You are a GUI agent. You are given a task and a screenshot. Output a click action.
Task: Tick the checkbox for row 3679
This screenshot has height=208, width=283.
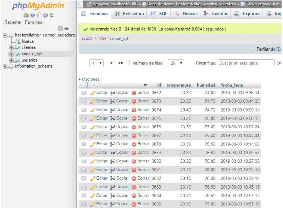[x=83, y=153]
